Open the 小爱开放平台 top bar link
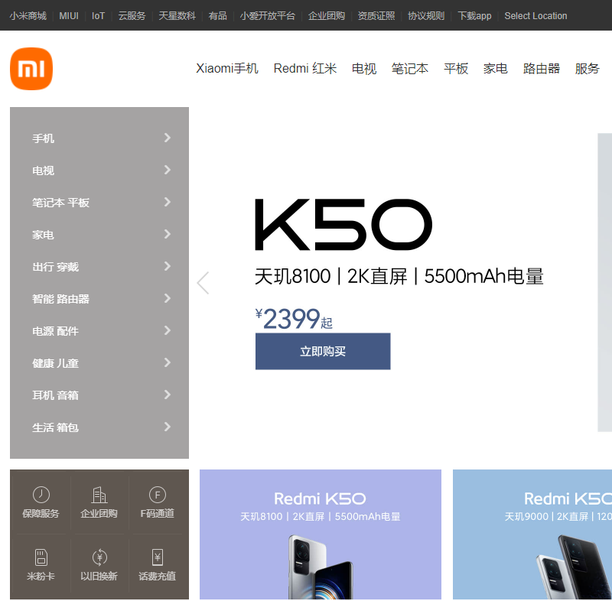This screenshot has width=612, height=601. point(267,16)
